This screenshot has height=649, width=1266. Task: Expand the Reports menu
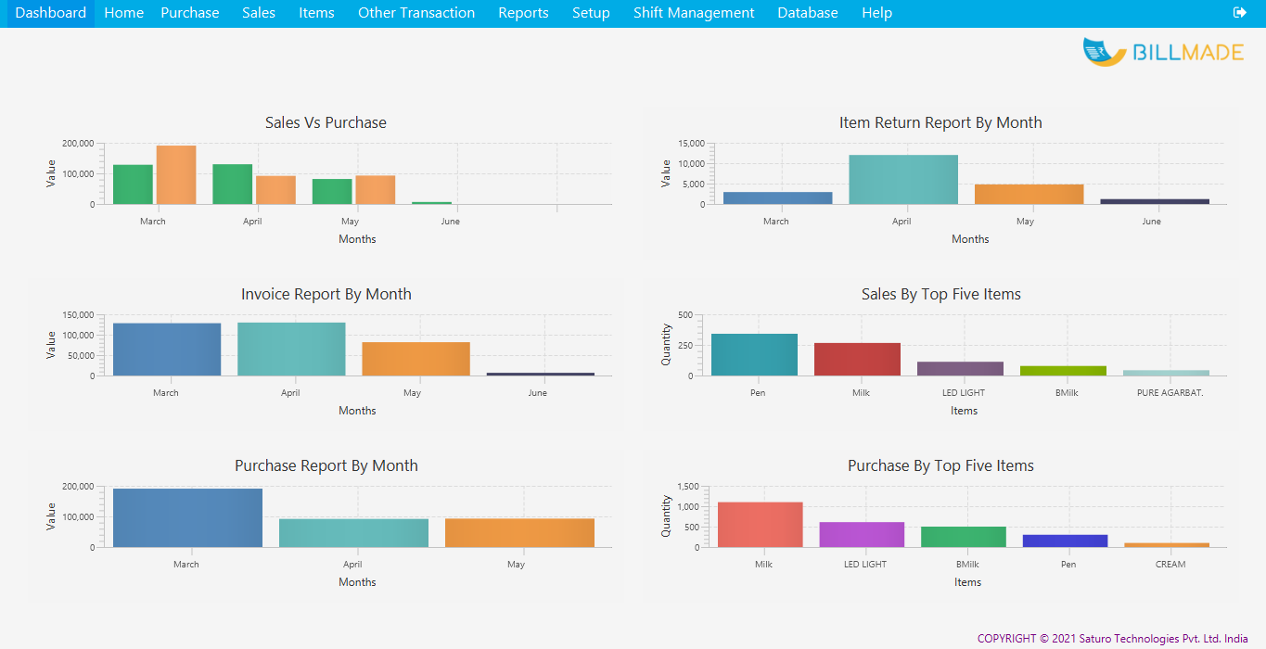click(523, 13)
